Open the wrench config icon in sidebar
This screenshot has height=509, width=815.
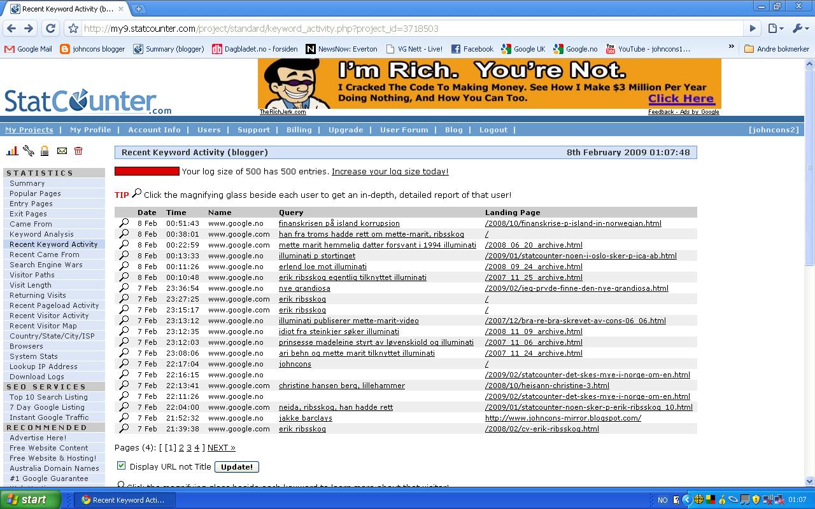point(29,151)
